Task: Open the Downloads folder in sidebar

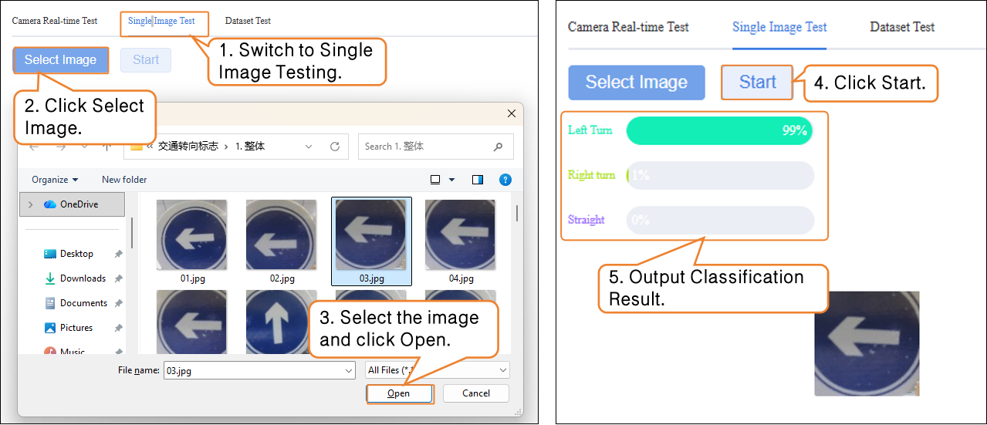Action: (83, 278)
